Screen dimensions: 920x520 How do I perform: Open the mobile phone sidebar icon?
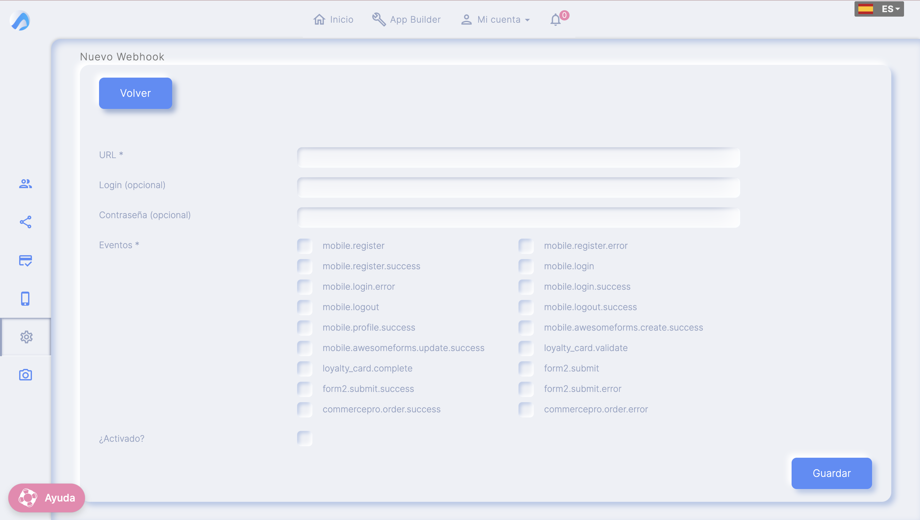pos(25,299)
